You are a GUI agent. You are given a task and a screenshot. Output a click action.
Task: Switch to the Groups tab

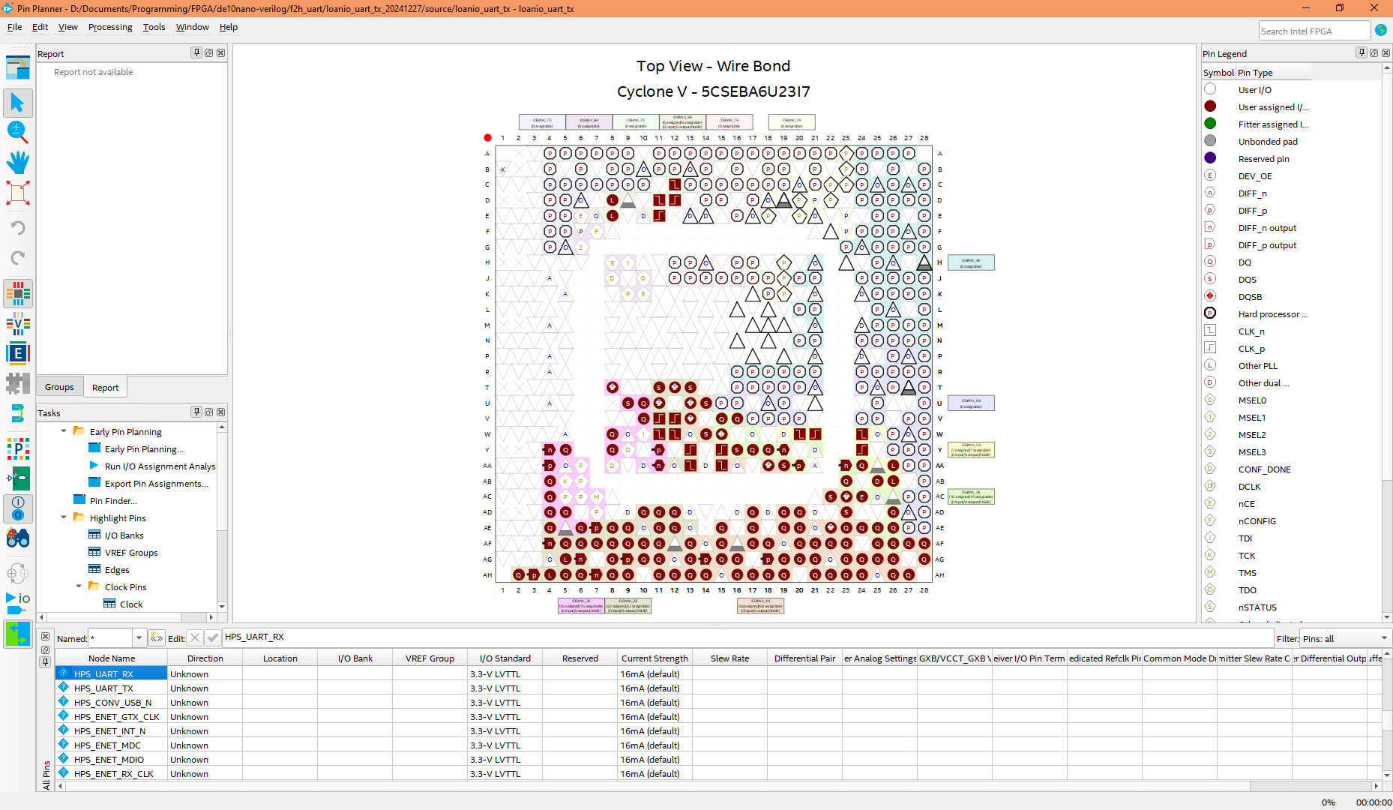coord(59,388)
